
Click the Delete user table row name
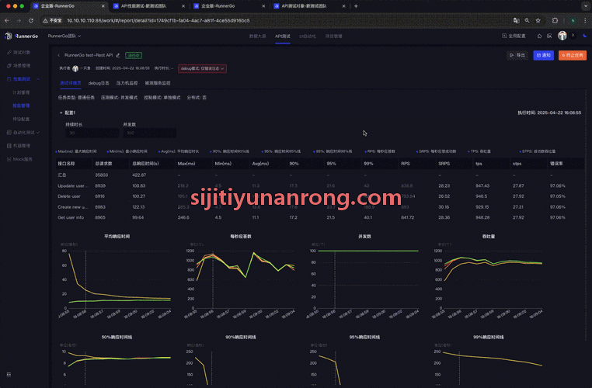tap(68, 196)
